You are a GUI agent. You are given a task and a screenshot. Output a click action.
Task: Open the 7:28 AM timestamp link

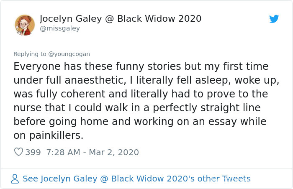click(x=63, y=152)
